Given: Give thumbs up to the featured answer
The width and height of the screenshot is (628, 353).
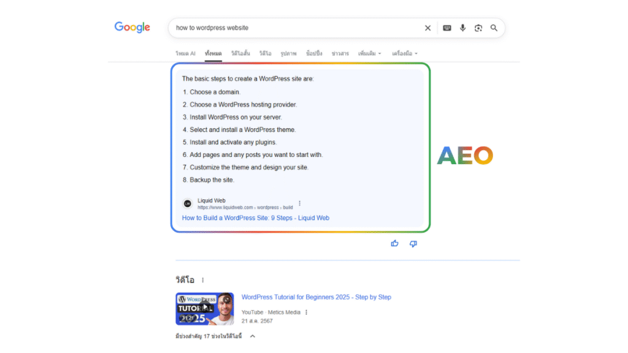Looking at the screenshot, I should (394, 243).
